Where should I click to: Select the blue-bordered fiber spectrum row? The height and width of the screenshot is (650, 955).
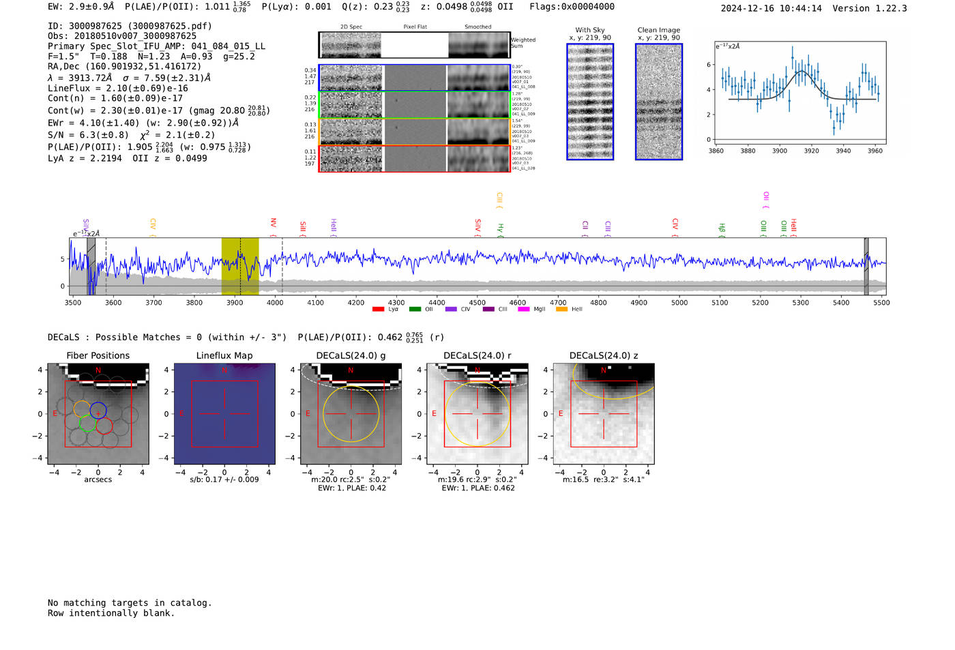[415, 78]
